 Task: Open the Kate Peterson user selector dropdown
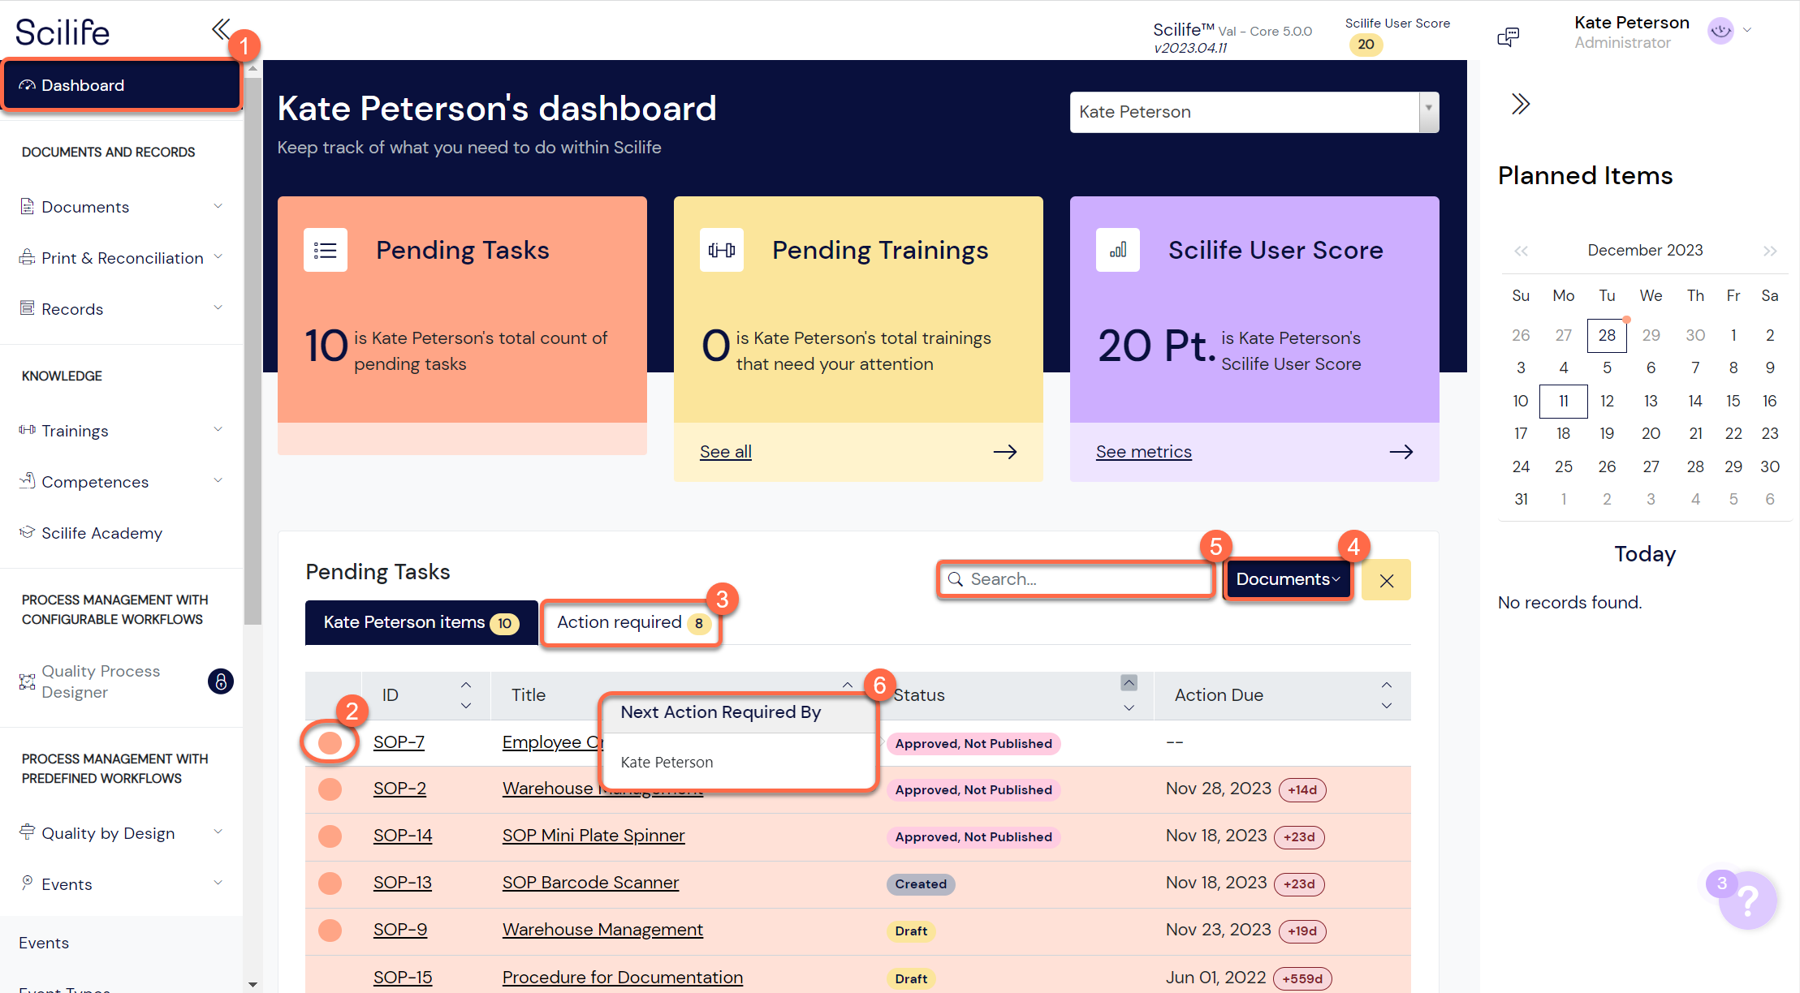coord(1254,112)
